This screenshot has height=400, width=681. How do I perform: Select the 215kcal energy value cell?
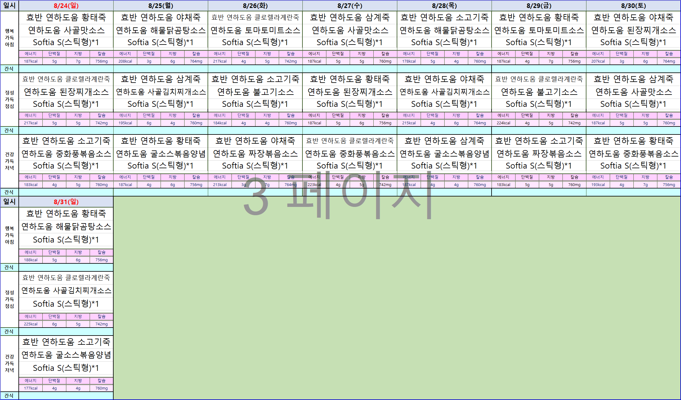point(409,123)
